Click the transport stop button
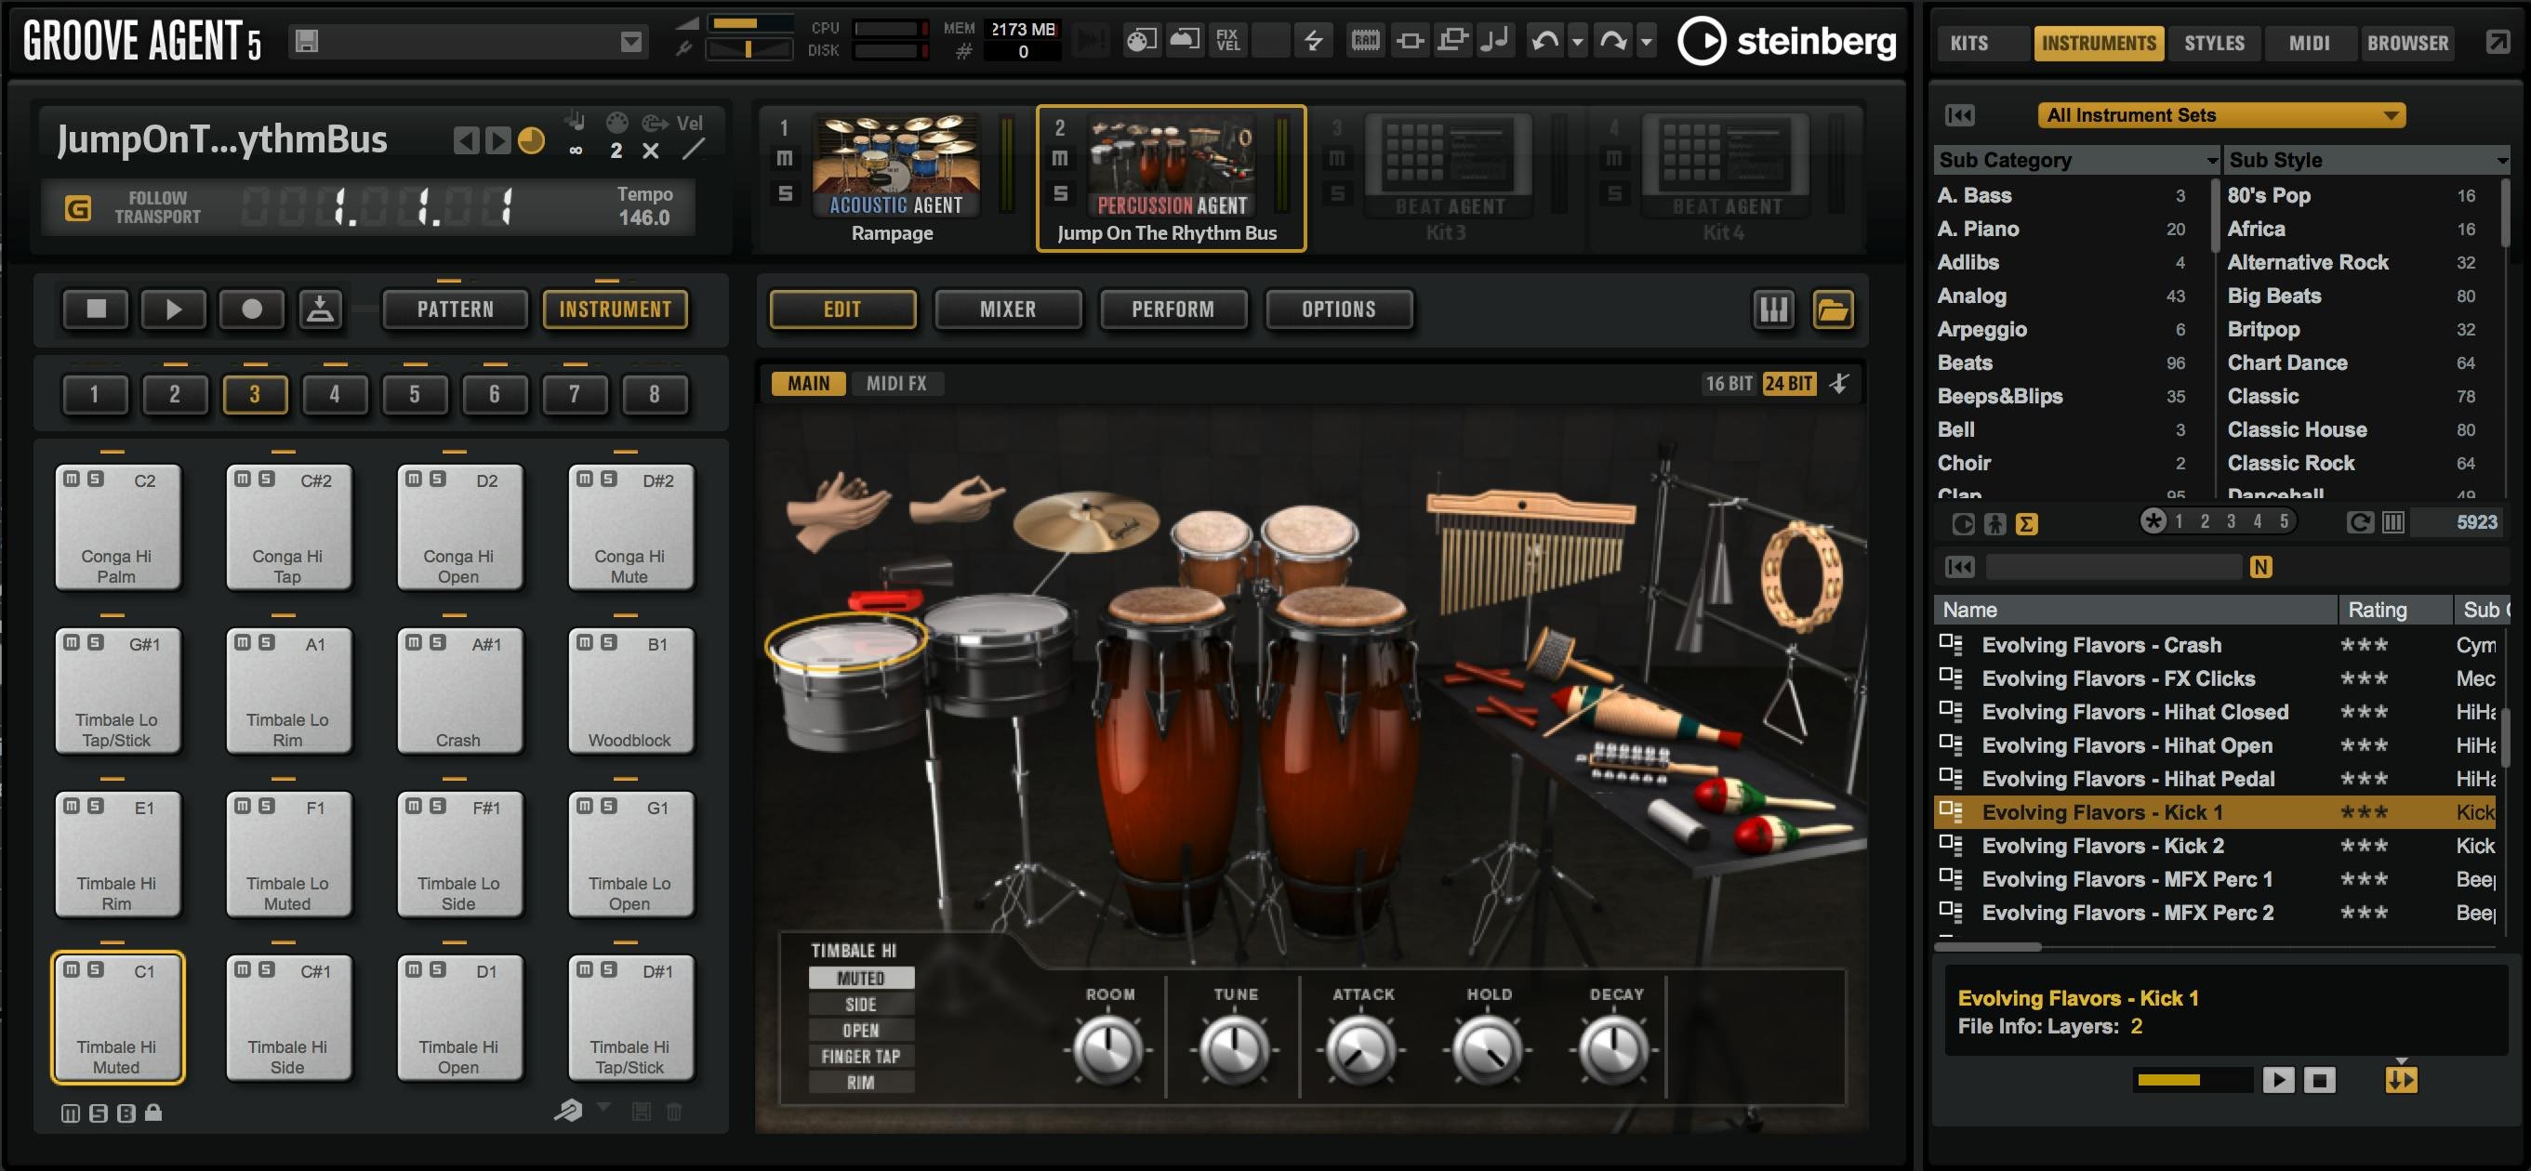The width and height of the screenshot is (2531, 1171). (x=95, y=309)
